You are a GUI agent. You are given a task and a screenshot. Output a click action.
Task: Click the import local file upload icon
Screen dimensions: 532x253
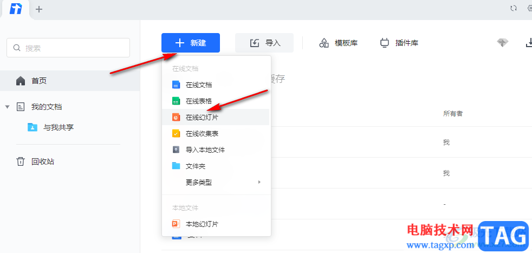pos(176,150)
